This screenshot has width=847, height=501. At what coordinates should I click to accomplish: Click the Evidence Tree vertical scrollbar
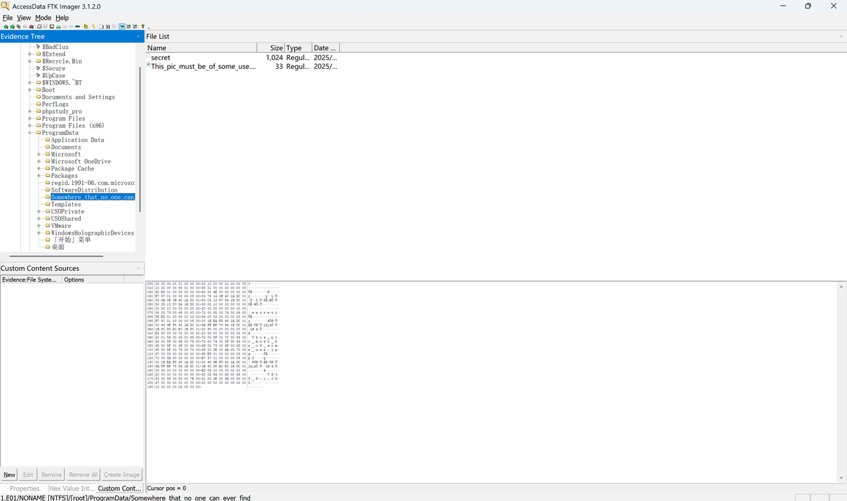point(140,139)
